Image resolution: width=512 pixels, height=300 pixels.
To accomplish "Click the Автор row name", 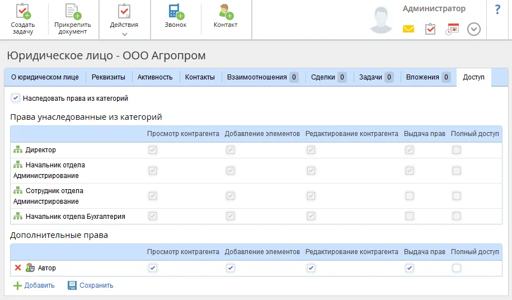I will click(x=46, y=268).
